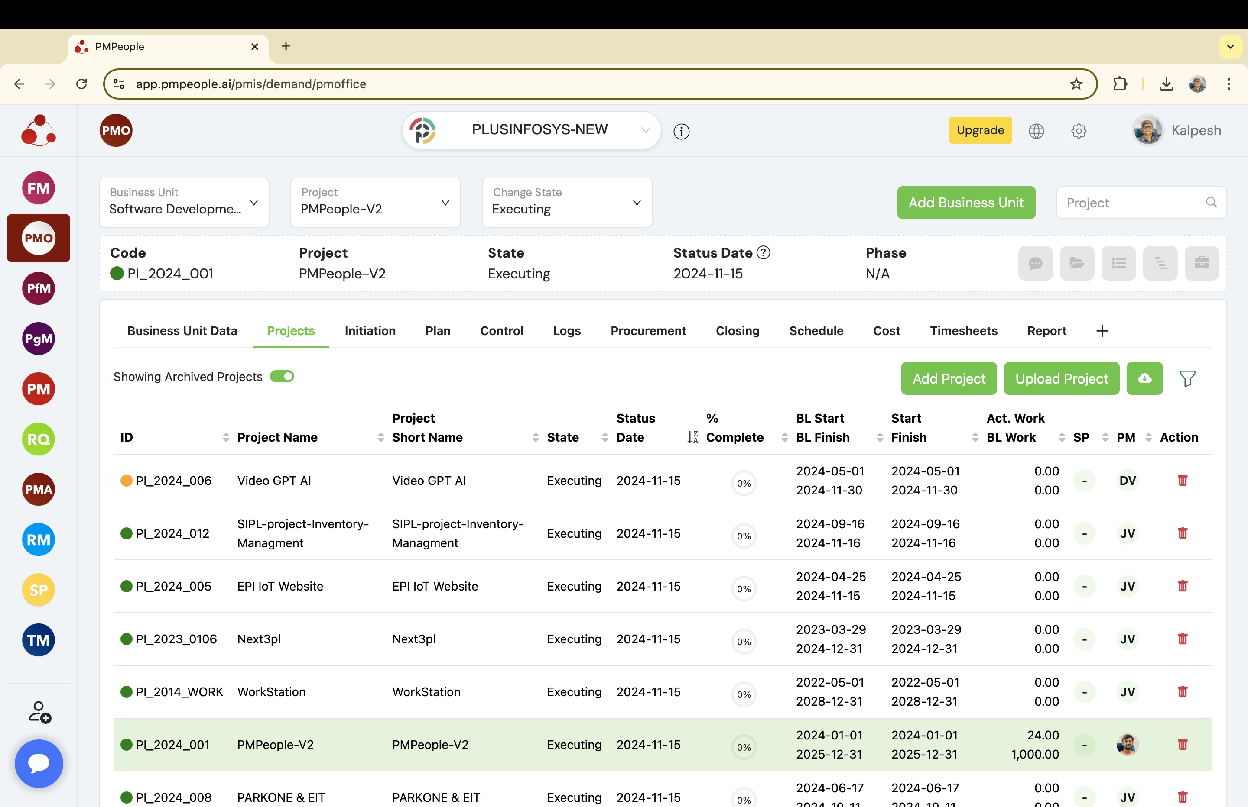
Task: Open the RQ sidebar module
Action: point(38,439)
